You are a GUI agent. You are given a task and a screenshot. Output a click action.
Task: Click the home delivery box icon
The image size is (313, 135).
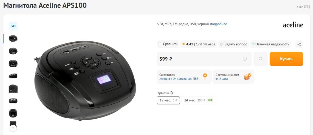(248, 77)
